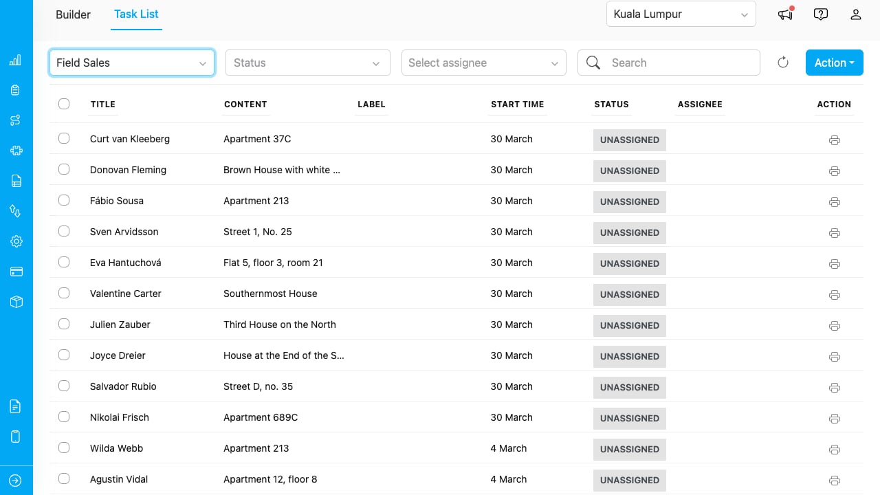The image size is (880, 495).
Task: Open the puzzle piece integrations icon
Action: click(16, 151)
